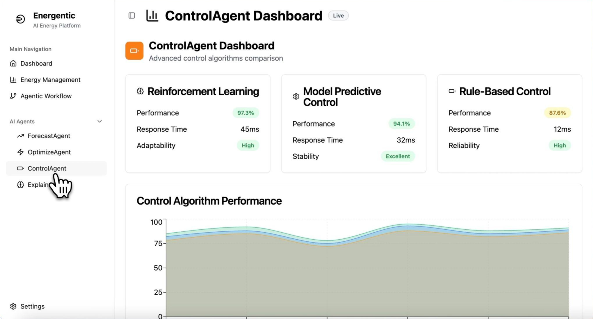Toggle the sidebar panel icon
Viewport: 593px width, 319px height.
132,16
